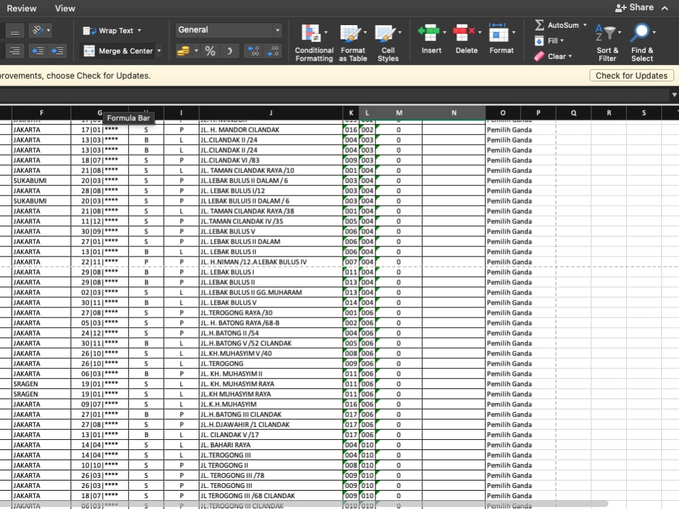Collapse the ribbon with the chevron
679x509 pixels.
point(665,7)
